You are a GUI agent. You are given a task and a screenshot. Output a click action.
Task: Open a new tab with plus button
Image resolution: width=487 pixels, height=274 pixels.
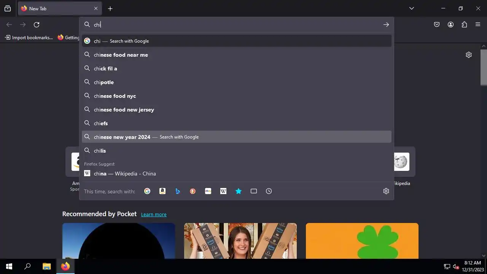[110, 8]
